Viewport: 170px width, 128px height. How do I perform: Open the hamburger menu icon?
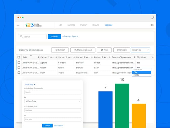[18, 25]
